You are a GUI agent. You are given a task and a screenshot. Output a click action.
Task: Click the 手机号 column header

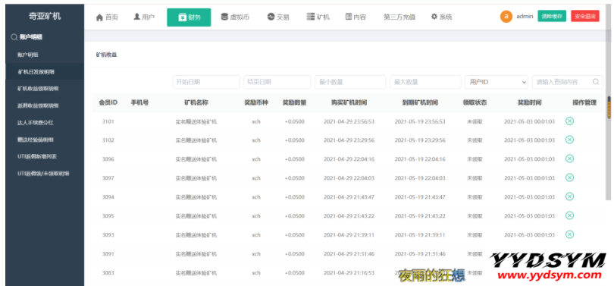[x=139, y=102]
